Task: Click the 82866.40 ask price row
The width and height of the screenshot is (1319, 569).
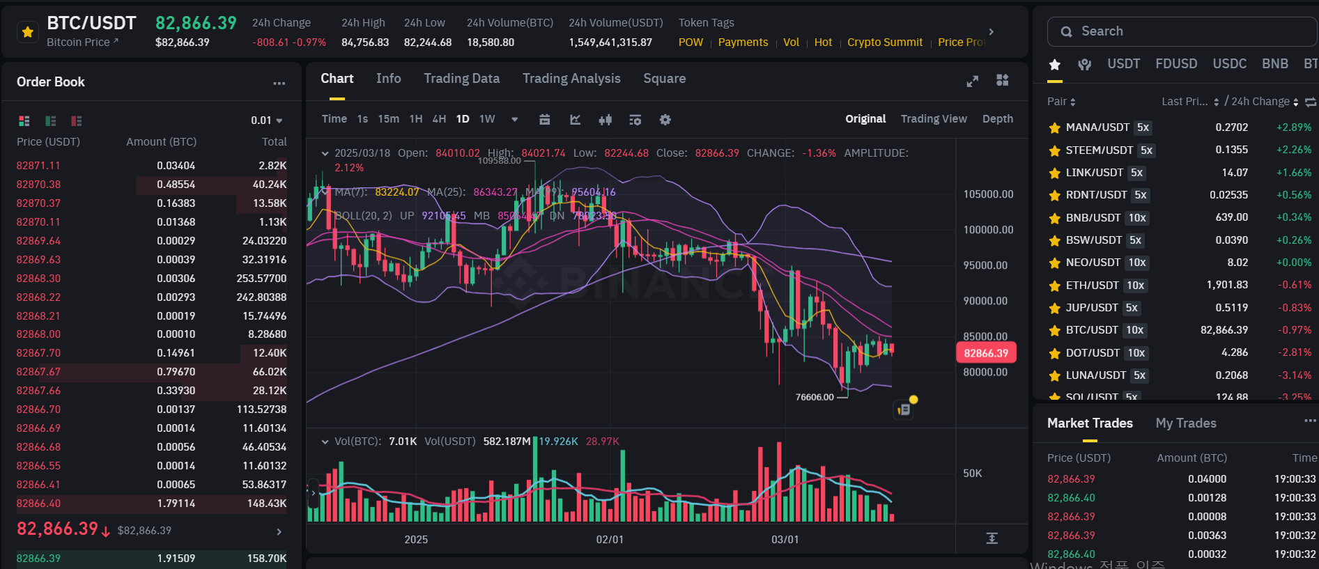Action: pos(151,504)
